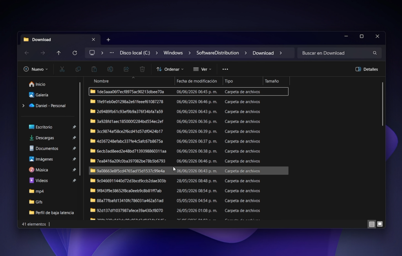Sort by Nombre column header

(132, 81)
